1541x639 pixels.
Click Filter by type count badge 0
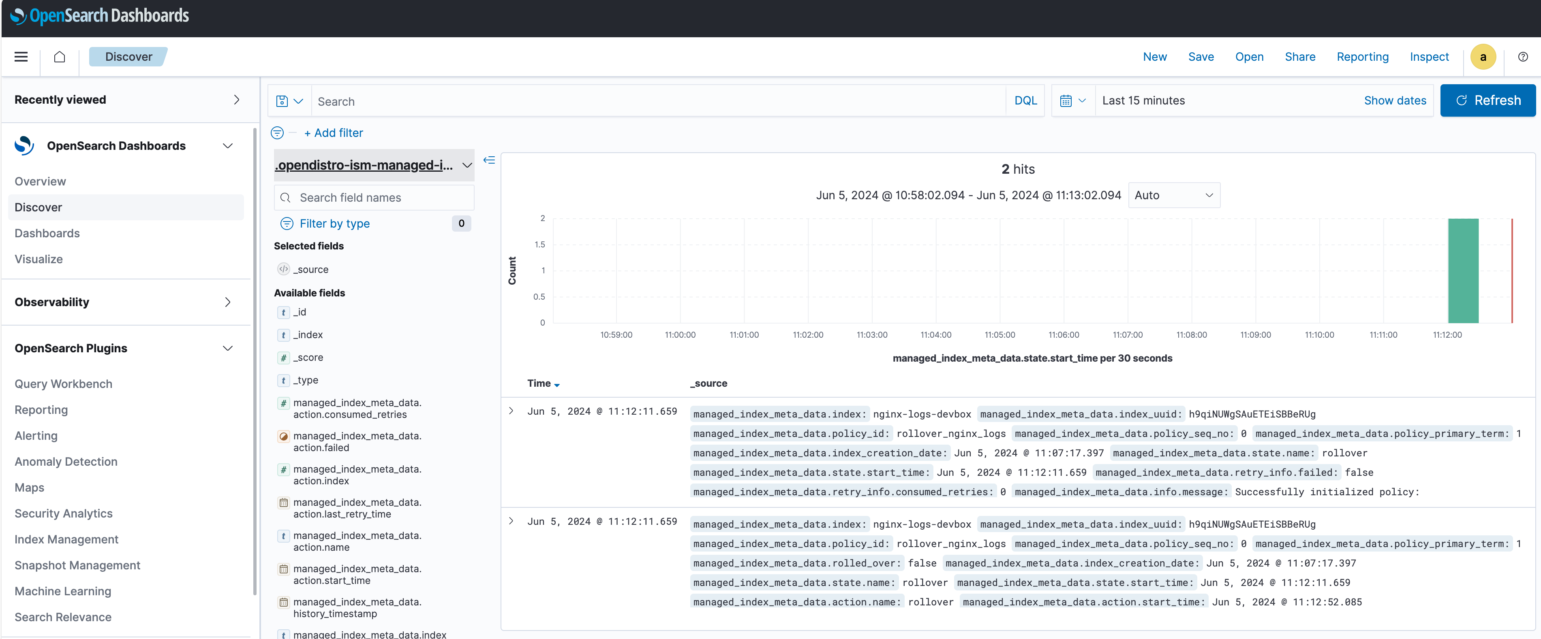pyautogui.click(x=461, y=224)
